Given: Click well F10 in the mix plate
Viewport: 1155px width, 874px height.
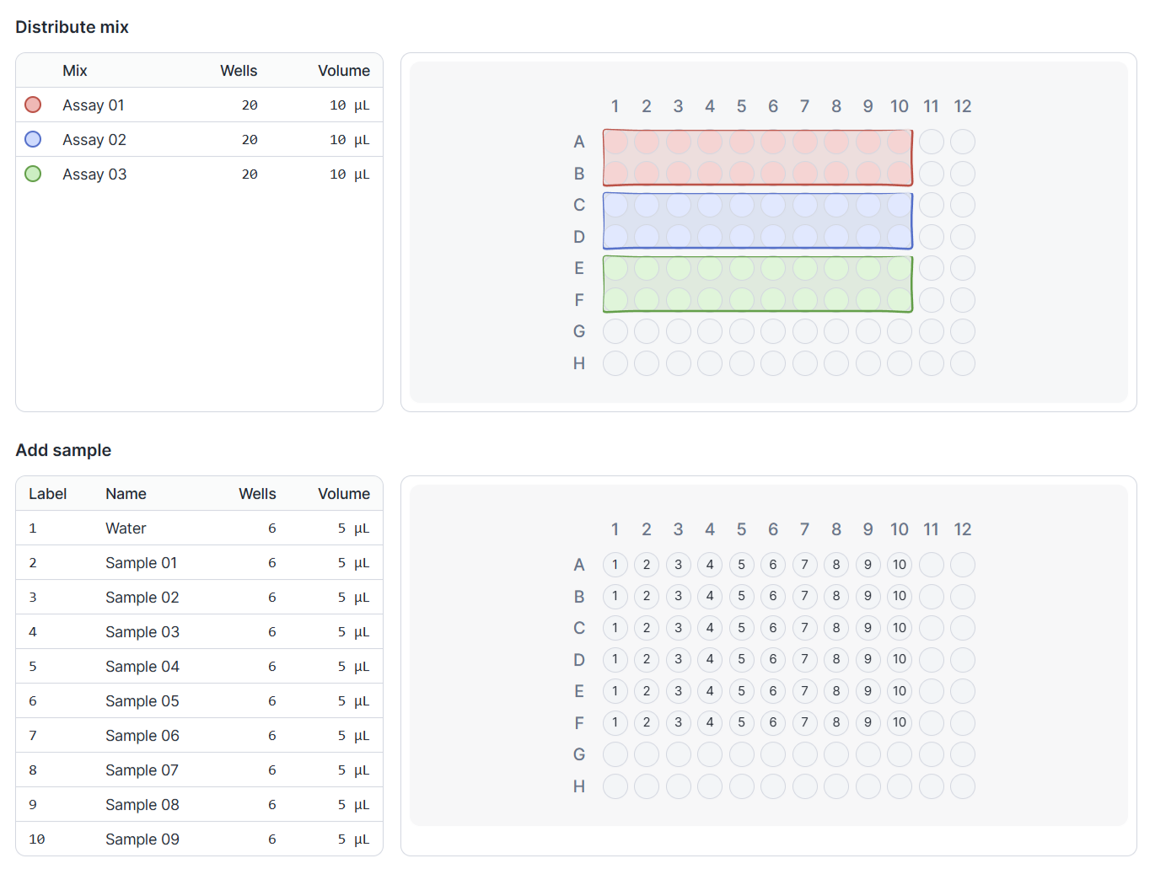Looking at the screenshot, I should coord(900,300).
